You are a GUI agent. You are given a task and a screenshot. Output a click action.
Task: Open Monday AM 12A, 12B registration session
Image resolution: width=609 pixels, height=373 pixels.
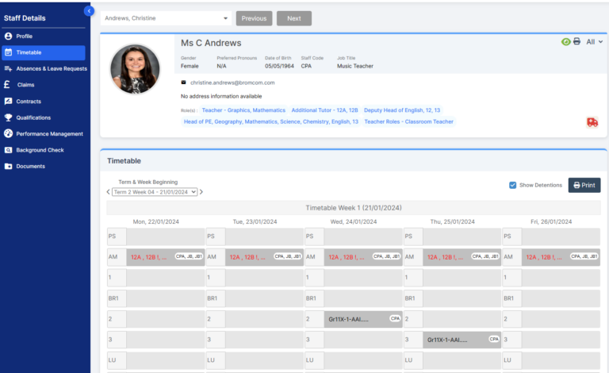pos(166,257)
